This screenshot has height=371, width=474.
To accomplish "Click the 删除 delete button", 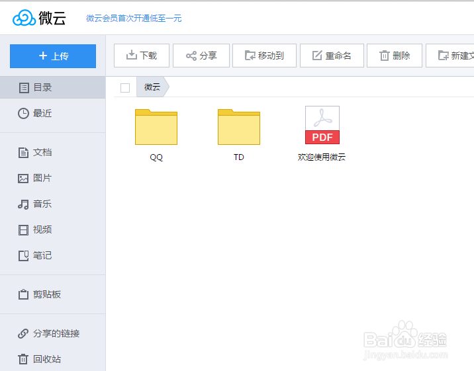I will pyautogui.click(x=394, y=56).
